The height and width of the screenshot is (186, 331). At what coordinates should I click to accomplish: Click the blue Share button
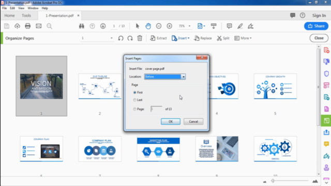tap(316, 26)
